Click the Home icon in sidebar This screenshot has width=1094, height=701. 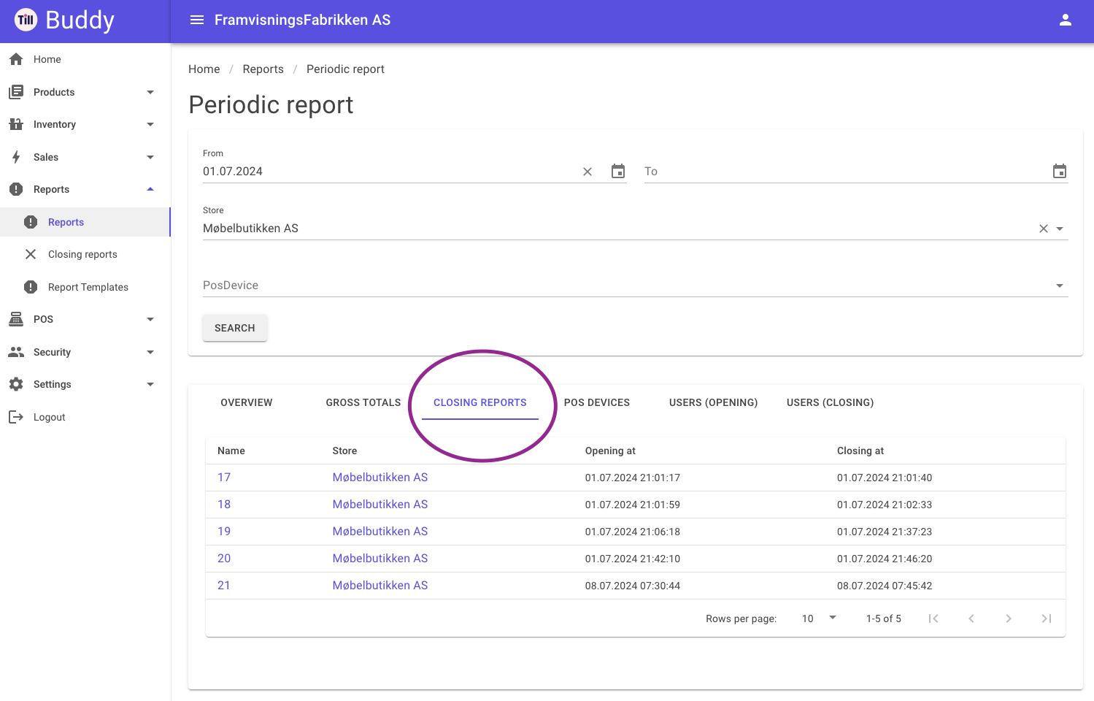coord(16,59)
